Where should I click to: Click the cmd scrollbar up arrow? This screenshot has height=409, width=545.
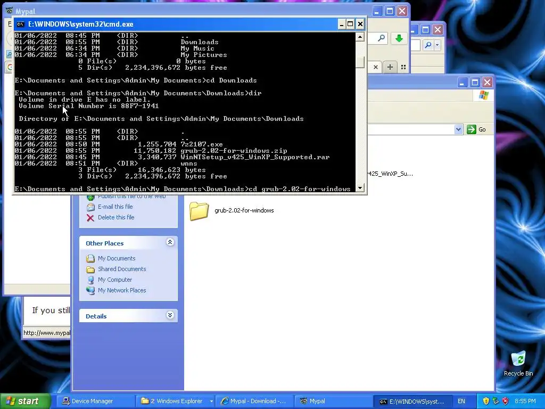tap(360, 37)
